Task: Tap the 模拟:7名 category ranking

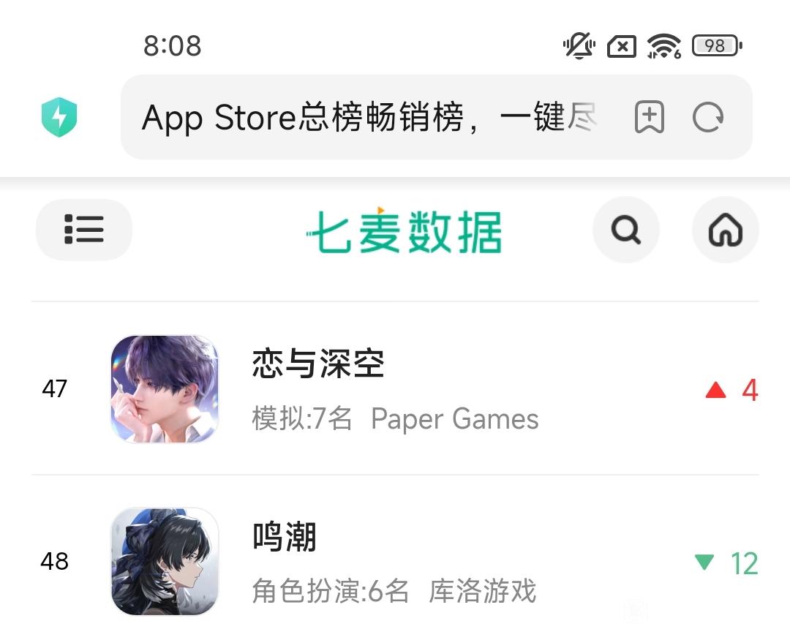Action: click(302, 418)
